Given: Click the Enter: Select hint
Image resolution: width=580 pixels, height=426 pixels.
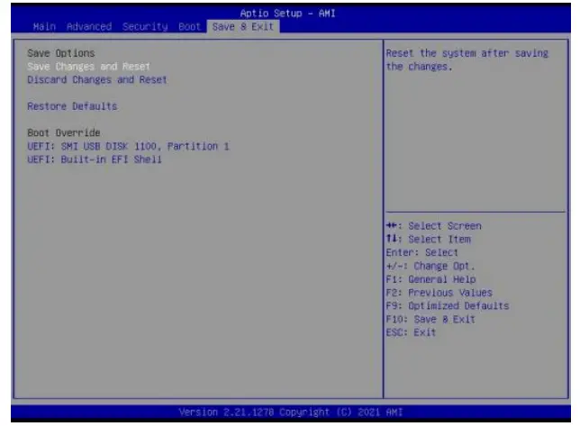Looking at the screenshot, I should click(422, 252).
